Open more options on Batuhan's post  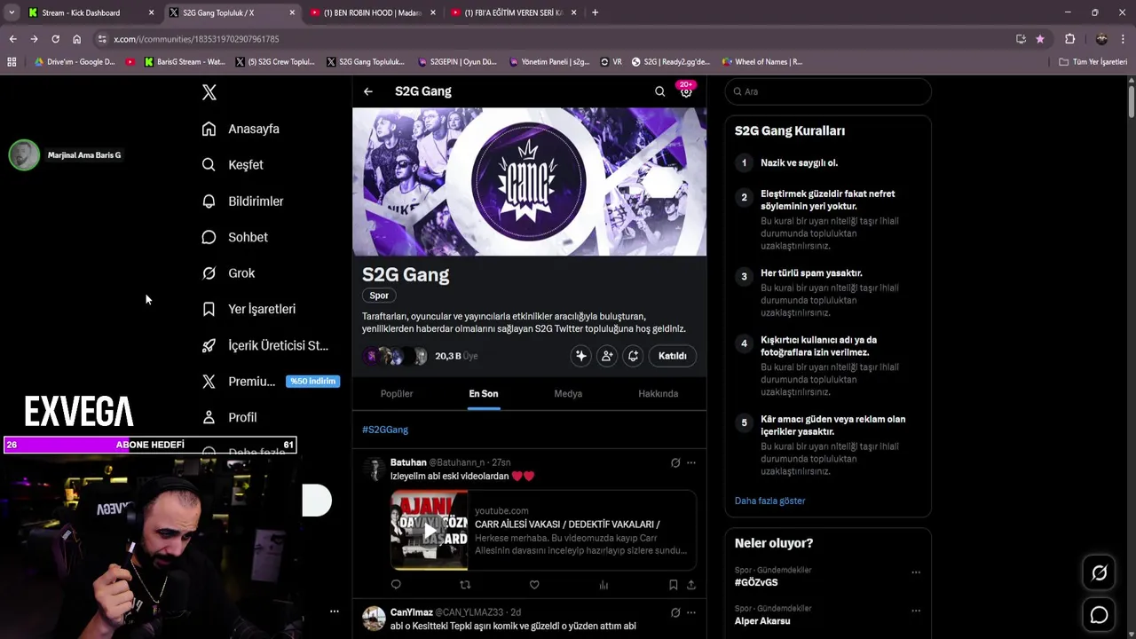(x=691, y=462)
